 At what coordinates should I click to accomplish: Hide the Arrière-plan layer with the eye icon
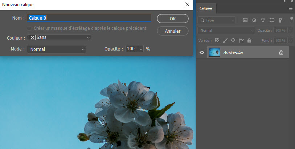(x=202, y=52)
